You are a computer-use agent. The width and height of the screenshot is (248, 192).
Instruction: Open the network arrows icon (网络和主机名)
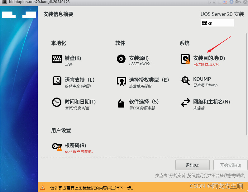click(185, 103)
